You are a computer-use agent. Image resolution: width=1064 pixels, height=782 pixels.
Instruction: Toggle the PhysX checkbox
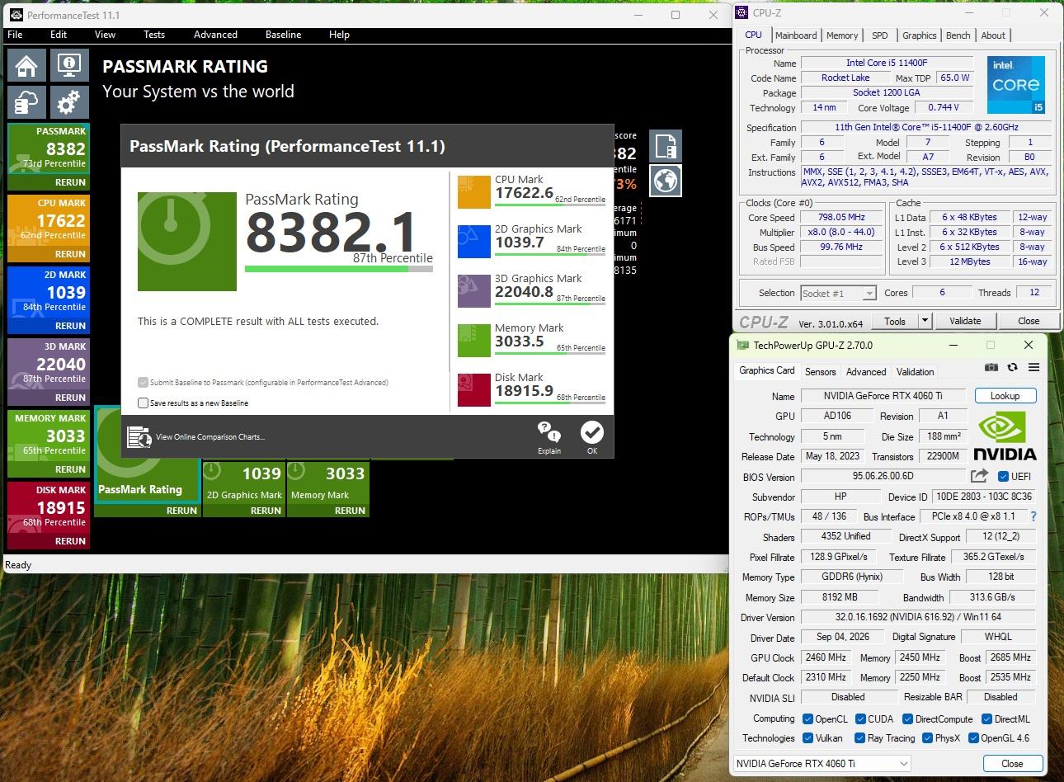(x=927, y=738)
